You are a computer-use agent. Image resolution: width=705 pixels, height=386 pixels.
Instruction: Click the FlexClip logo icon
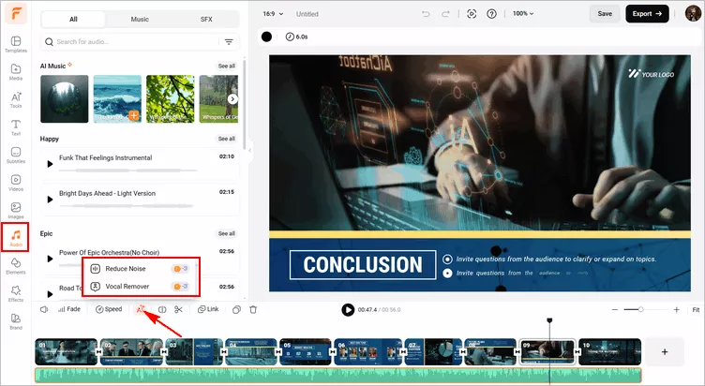(x=16, y=14)
